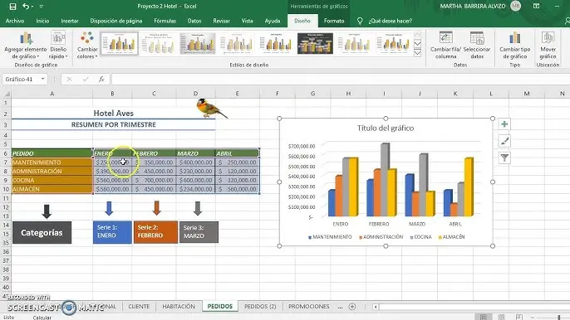This screenshot has width=570, height=320.
Task: Open the CLIENTE sheet tab
Action: point(139,307)
